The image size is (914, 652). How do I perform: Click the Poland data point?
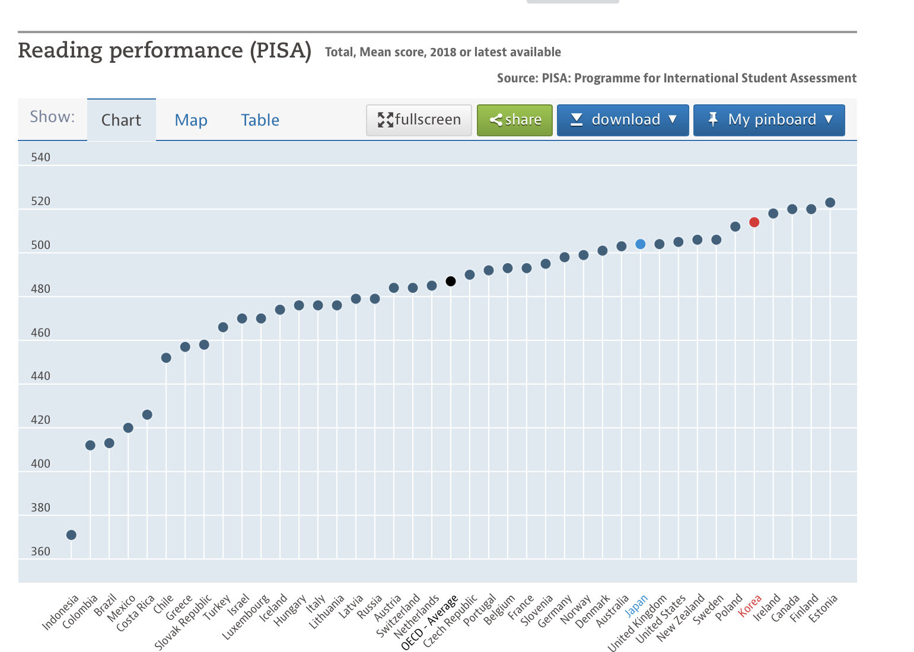pos(735,226)
